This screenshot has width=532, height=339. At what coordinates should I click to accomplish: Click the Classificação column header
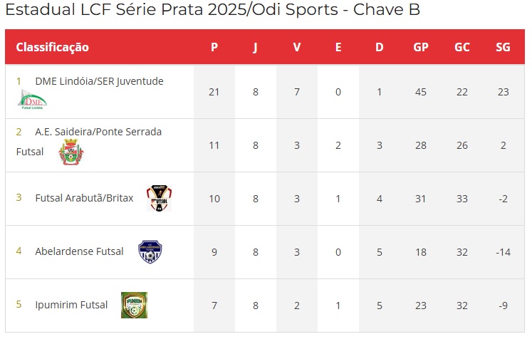click(x=52, y=47)
